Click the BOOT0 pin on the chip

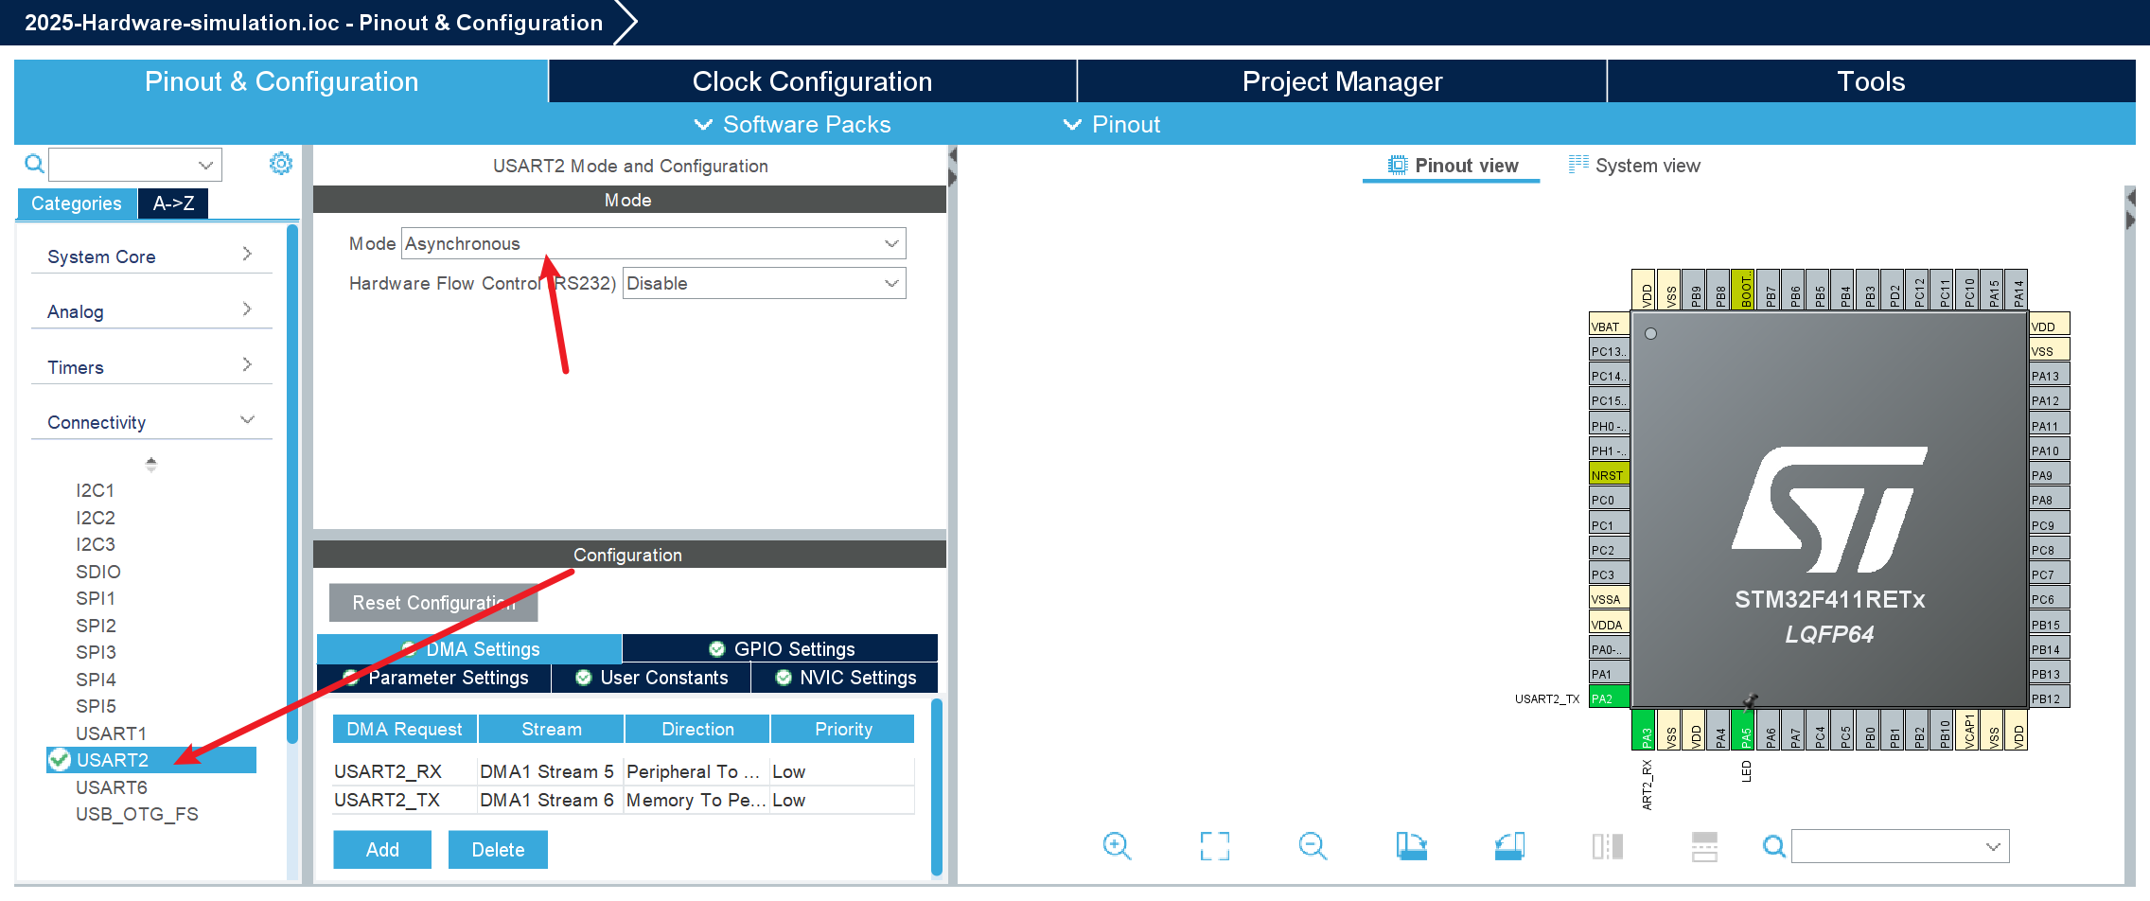tap(1745, 290)
